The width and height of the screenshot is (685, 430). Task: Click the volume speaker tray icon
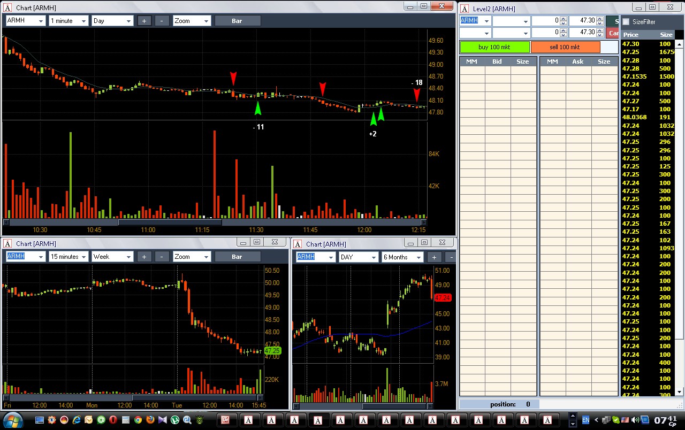coord(635,420)
